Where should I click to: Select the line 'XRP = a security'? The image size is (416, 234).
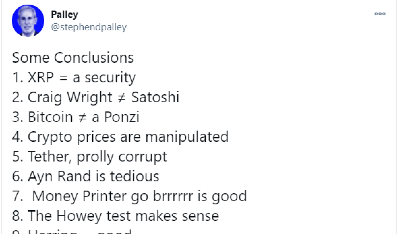click(x=74, y=77)
